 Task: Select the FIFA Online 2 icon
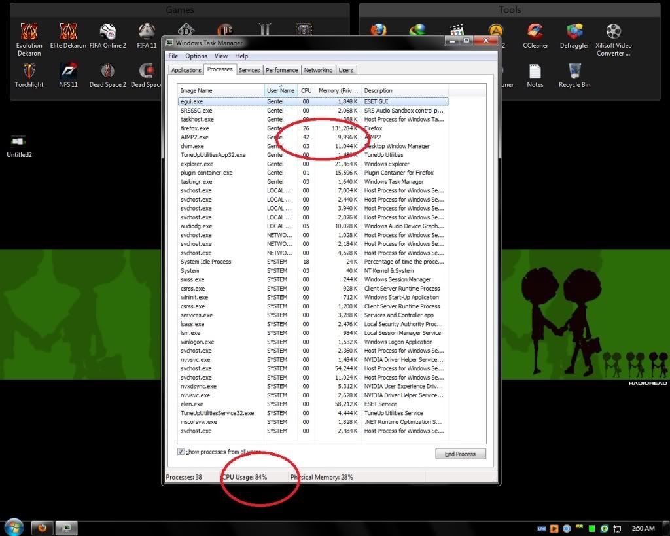(x=108, y=35)
